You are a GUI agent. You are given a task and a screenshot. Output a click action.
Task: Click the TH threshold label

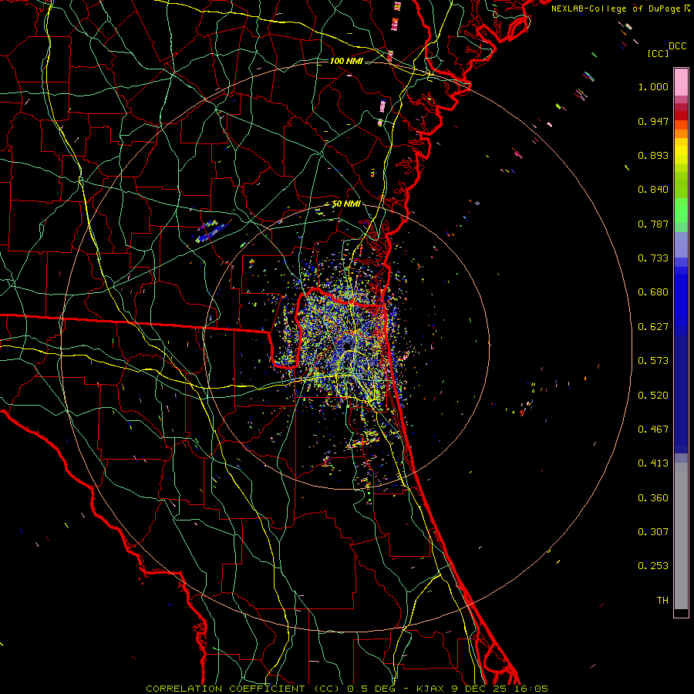pyautogui.click(x=662, y=601)
